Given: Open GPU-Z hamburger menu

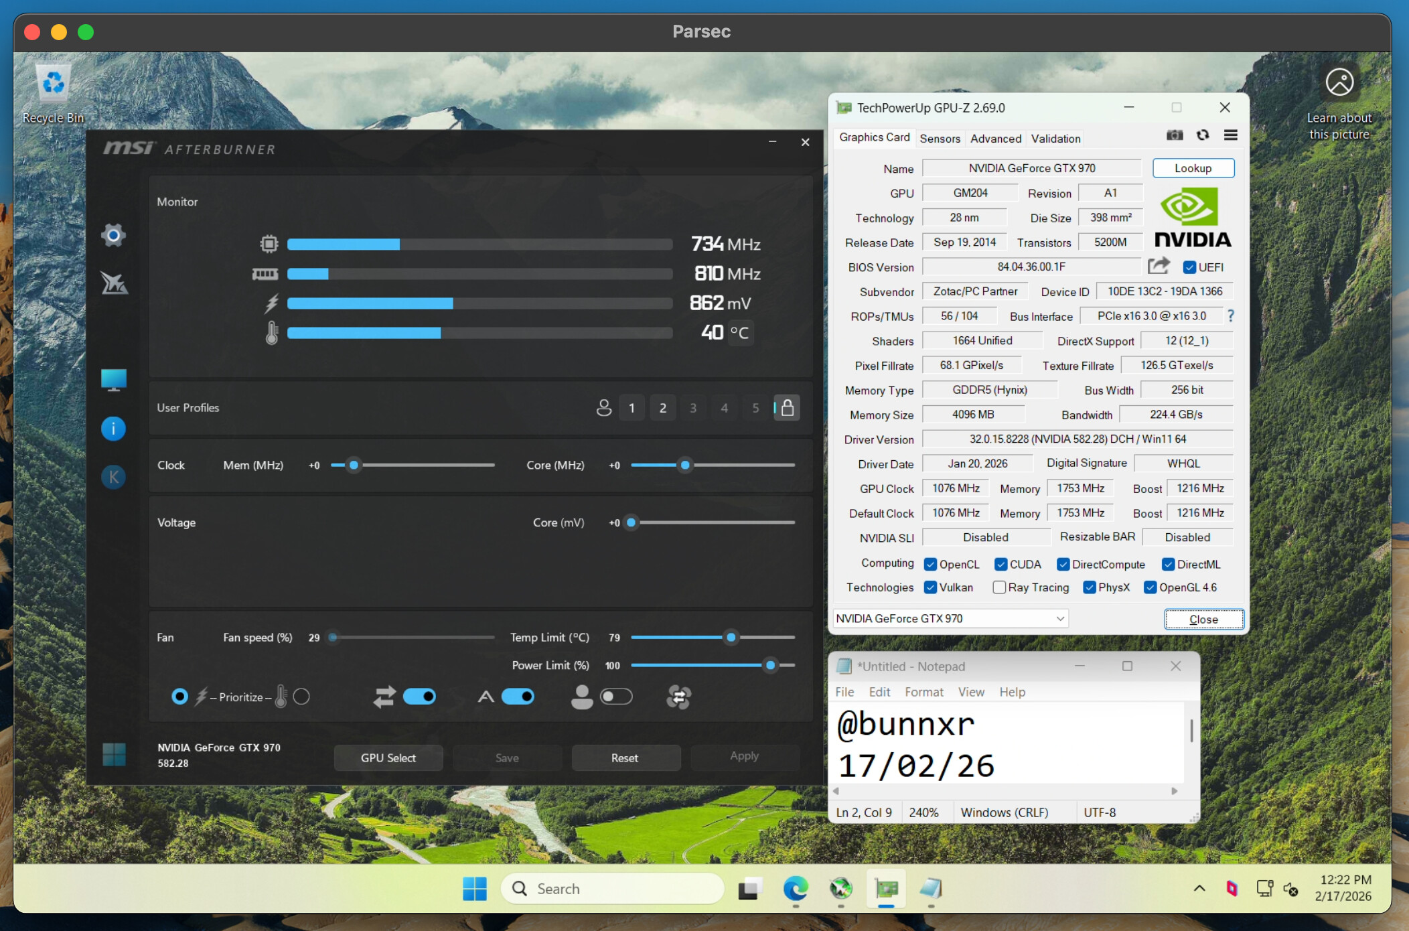Looking at the screenshot, I should click(x=1230, y=135).
